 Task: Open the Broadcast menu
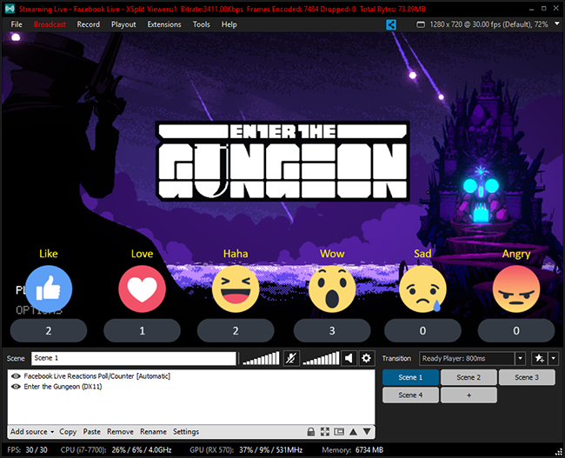50,24
